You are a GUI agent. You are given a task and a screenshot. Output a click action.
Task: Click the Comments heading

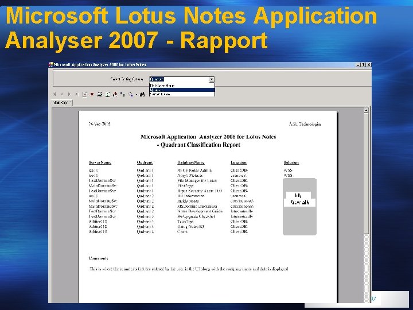(x=98, y=258)
